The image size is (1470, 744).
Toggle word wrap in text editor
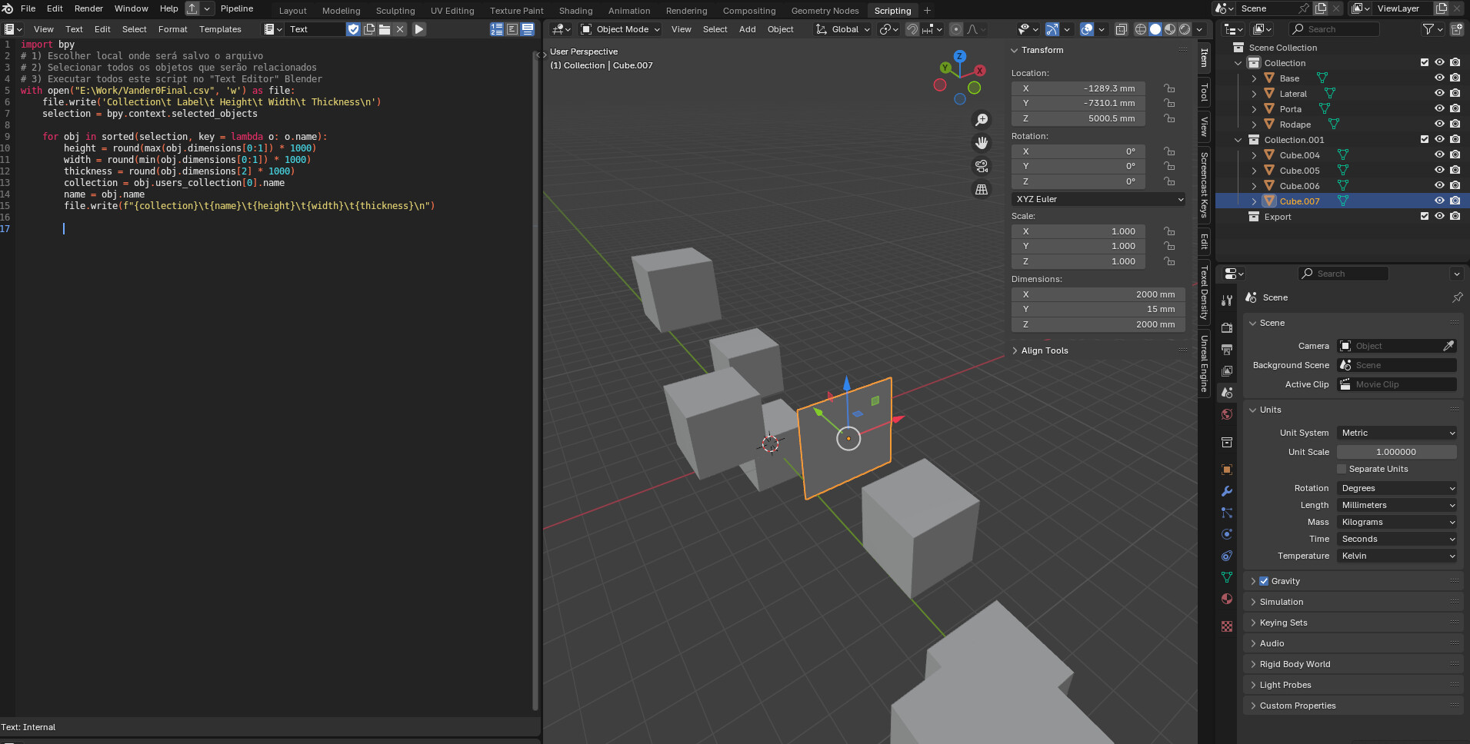click(x=512, y=29)
